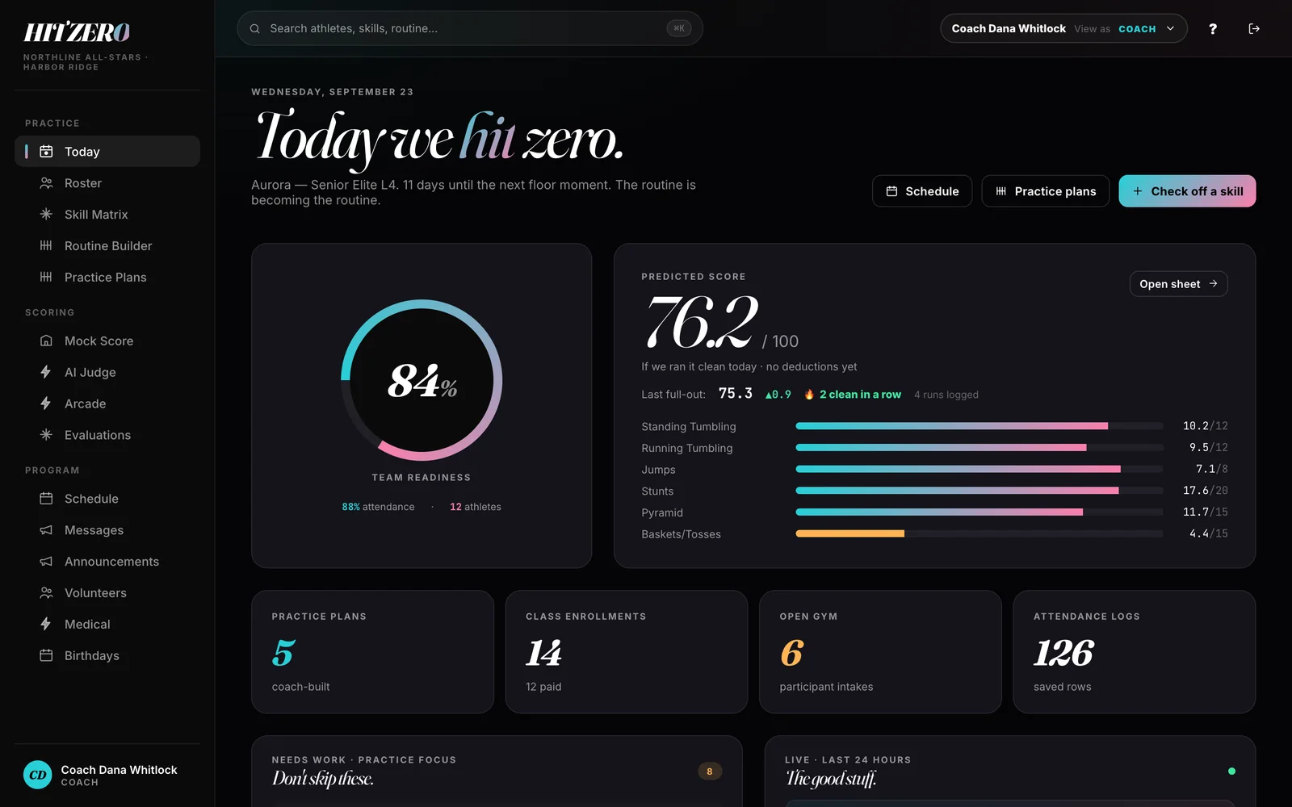Click the search magnifier icon
The width and height of the screenshot is (1292, 807).
coord(254,28)
